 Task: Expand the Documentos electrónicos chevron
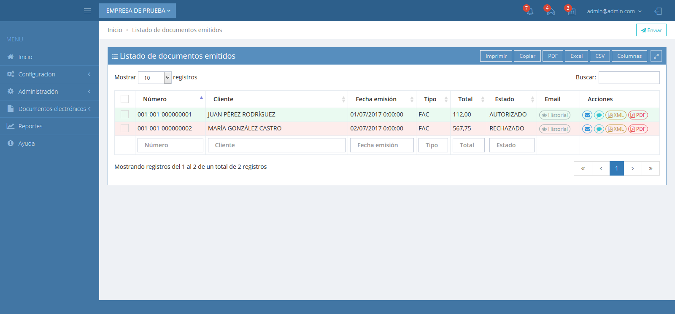pyautogui.click(x=89, y=109)
